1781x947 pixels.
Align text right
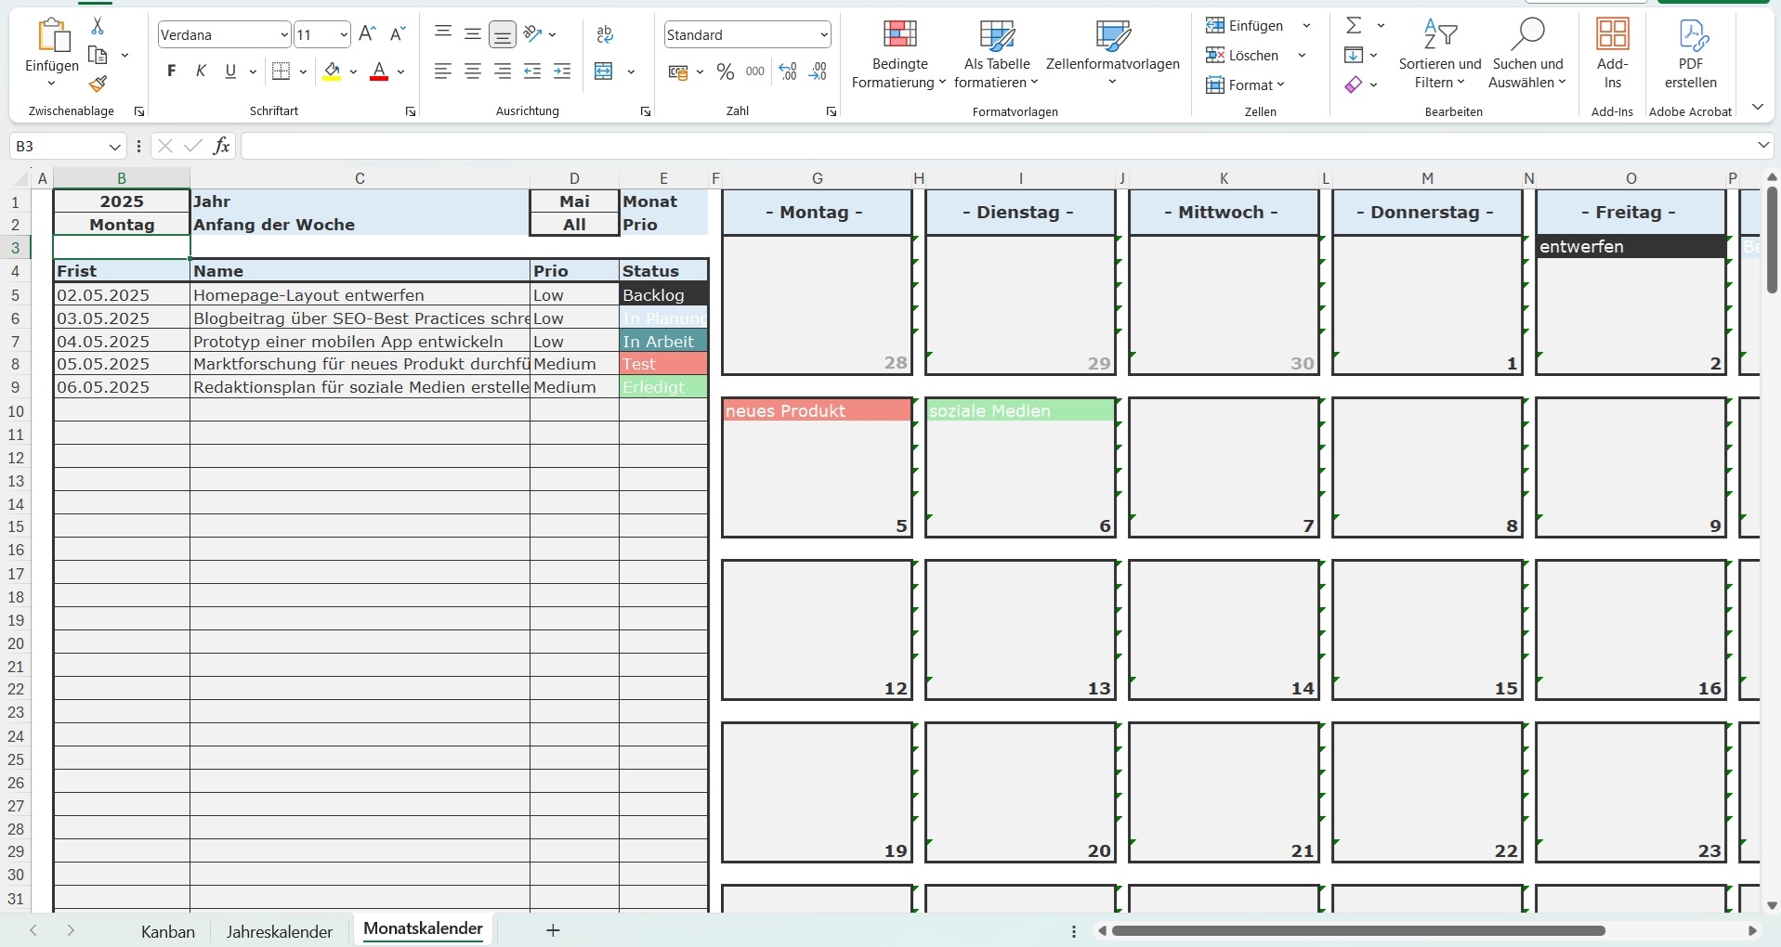click(503, 71)
